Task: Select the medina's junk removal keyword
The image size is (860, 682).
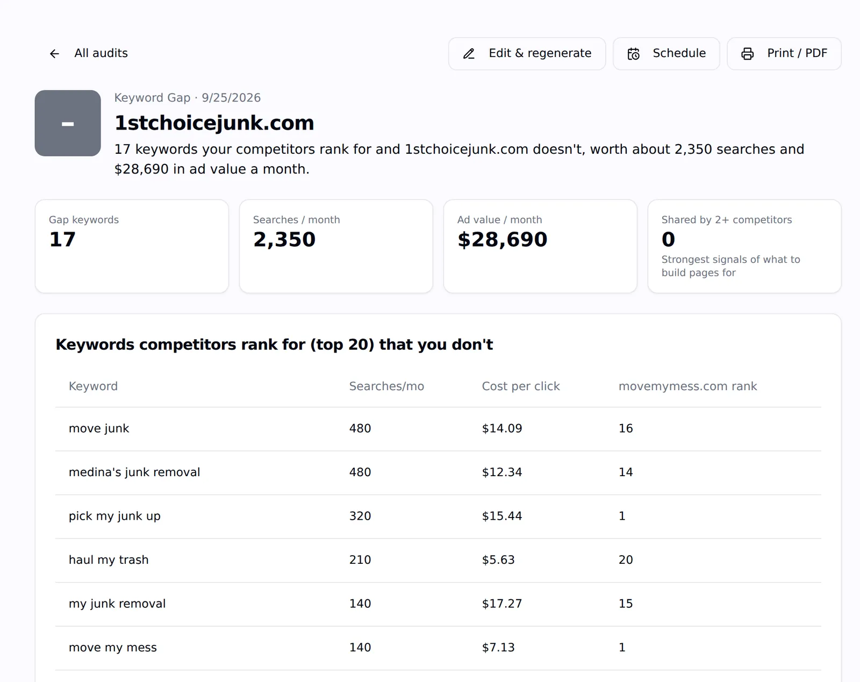Action: click(x=134, y=472)
